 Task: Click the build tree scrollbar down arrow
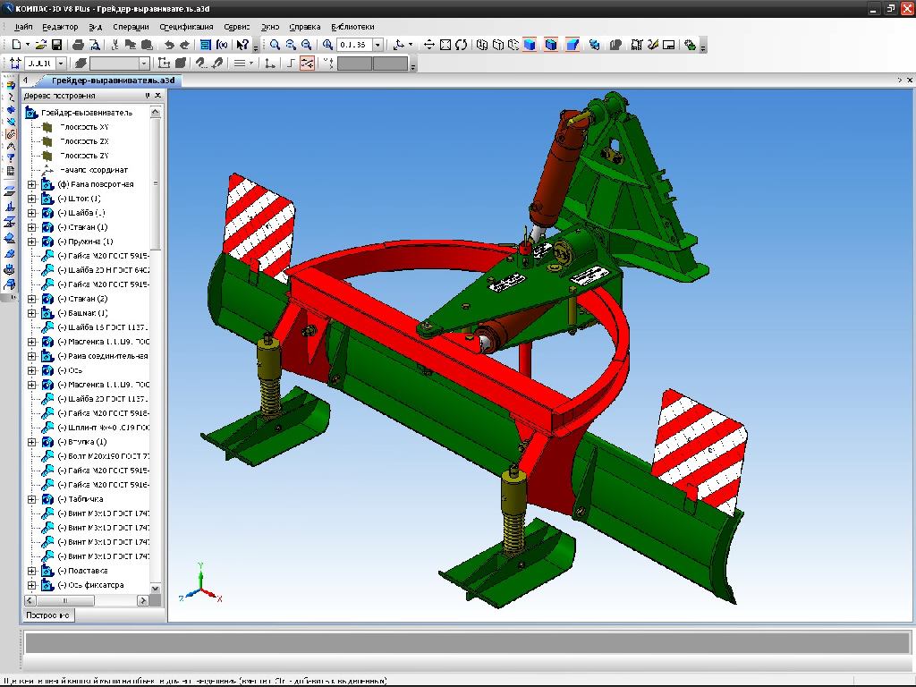[x=157, y=589]
